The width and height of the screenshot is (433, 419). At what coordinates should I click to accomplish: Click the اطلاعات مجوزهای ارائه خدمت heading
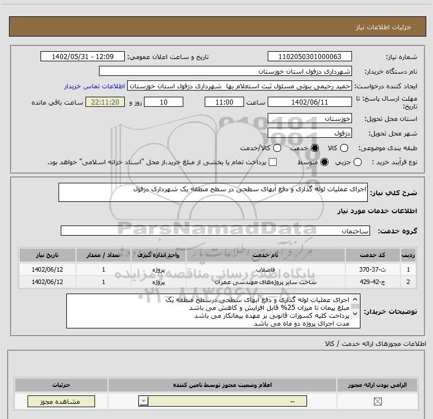point(375,344)
